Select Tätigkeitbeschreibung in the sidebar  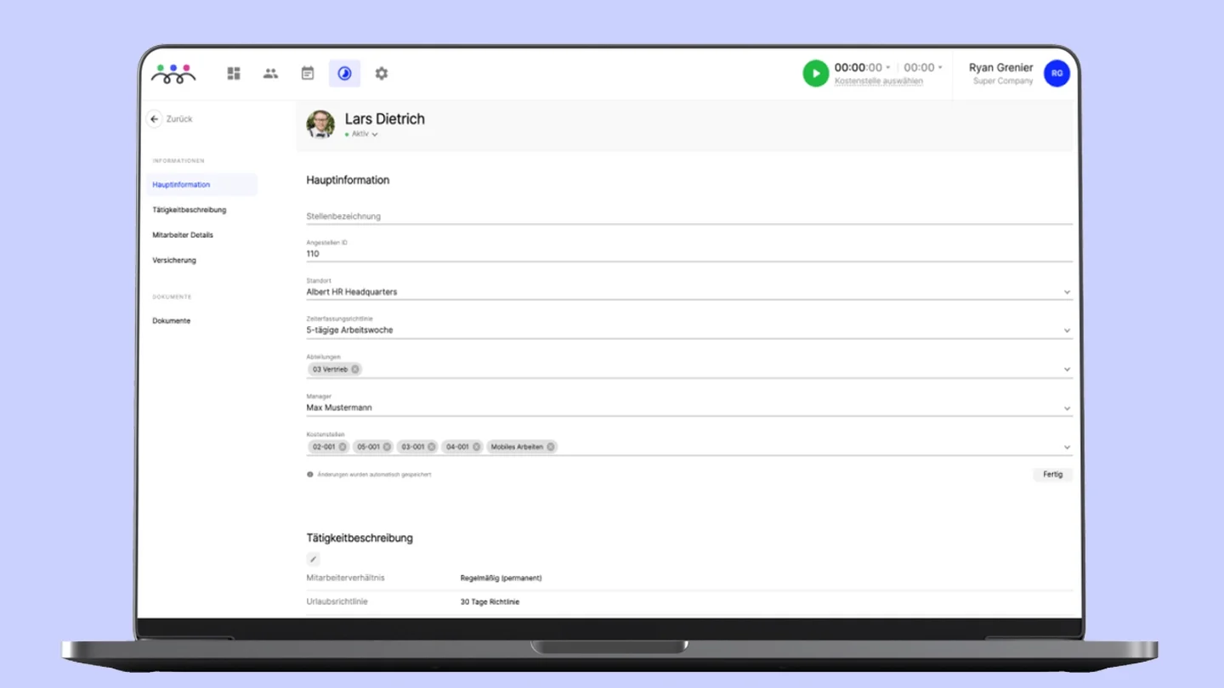click(x=190, y=210)
